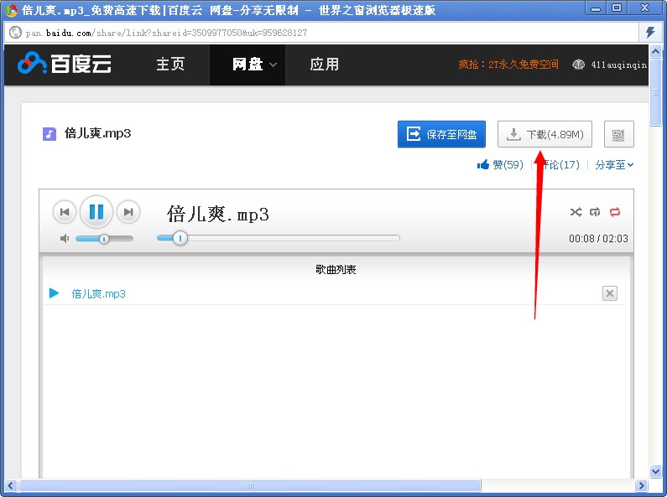Like the file with 赞(59)
Viewport: 667px width, 497px height.
click(x=500, y=165)
